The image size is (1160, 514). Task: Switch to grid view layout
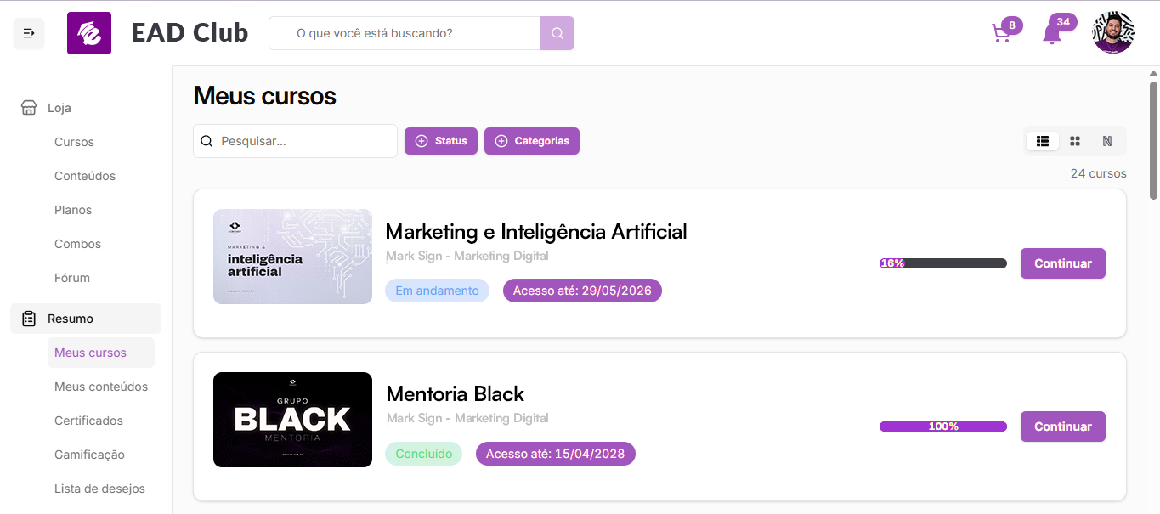click(x=1075, y=141)
